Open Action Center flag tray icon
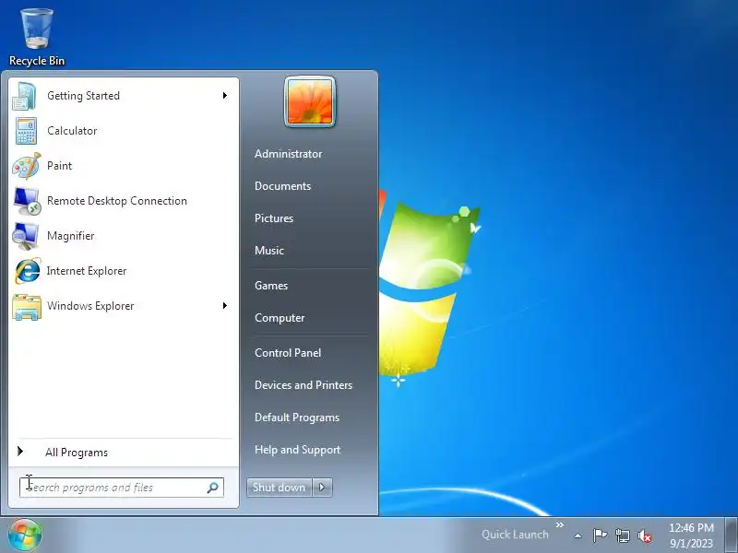Screen dimensions: 738x553 [600, 535]
